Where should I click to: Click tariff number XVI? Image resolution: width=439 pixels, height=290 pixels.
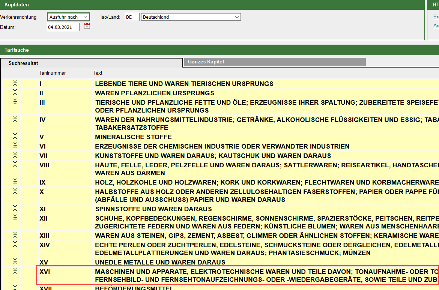pos(45,272)
